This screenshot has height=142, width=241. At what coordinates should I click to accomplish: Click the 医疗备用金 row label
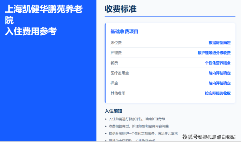[x=120, y=73]
